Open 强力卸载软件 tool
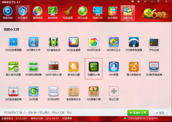The height and width of the screenshot is (122, 172). pos(134,69)
